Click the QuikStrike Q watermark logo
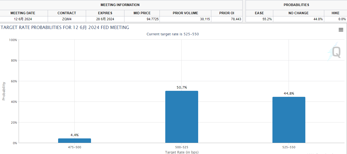The width and height of the screenshot is (347, 154). (335, 52)
